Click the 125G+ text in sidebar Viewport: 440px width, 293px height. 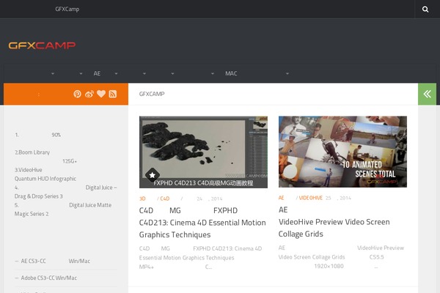(x=70, y=161)
